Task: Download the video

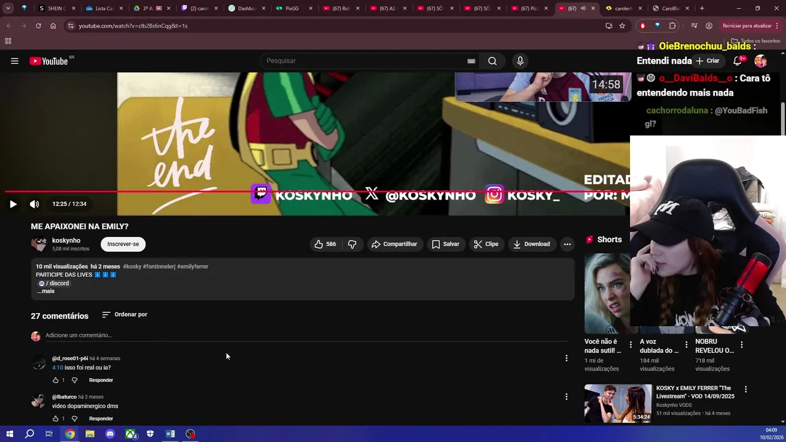Action: [x=531, y=244]
